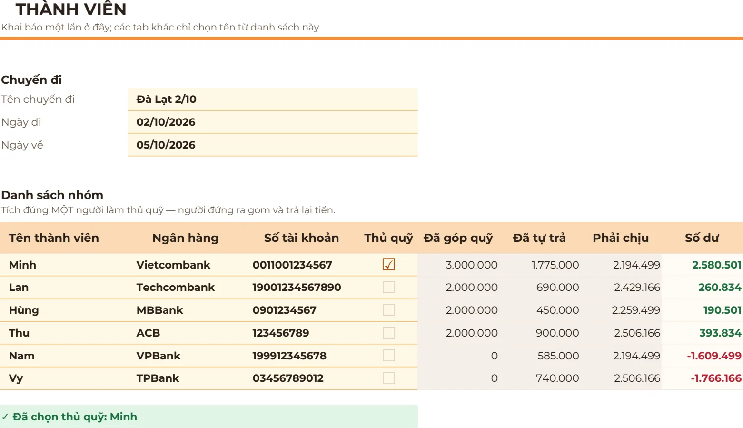Select the bank cell 'MBBank'
Viewport: 743px width, 428px height.
[x=186, y=310]
